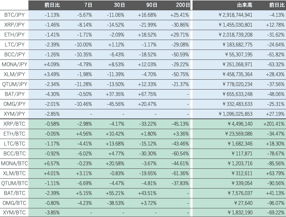Select the BTC/JPY row label
This screenshot has width=286, height=217.
14,15
